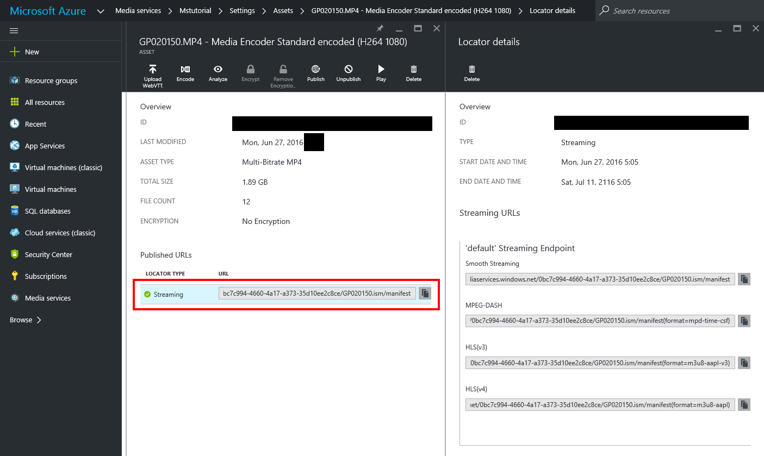The width and height of the screenshot is (764, 456).
Task: Click the Publish globe button
Action: (316, 73)
